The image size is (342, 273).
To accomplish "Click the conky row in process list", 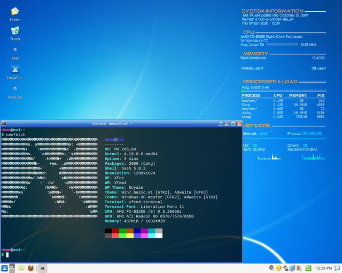I will (283, 113).
